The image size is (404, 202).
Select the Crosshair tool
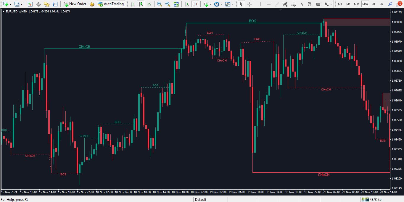pyautogui.click(x=250, y=4)
